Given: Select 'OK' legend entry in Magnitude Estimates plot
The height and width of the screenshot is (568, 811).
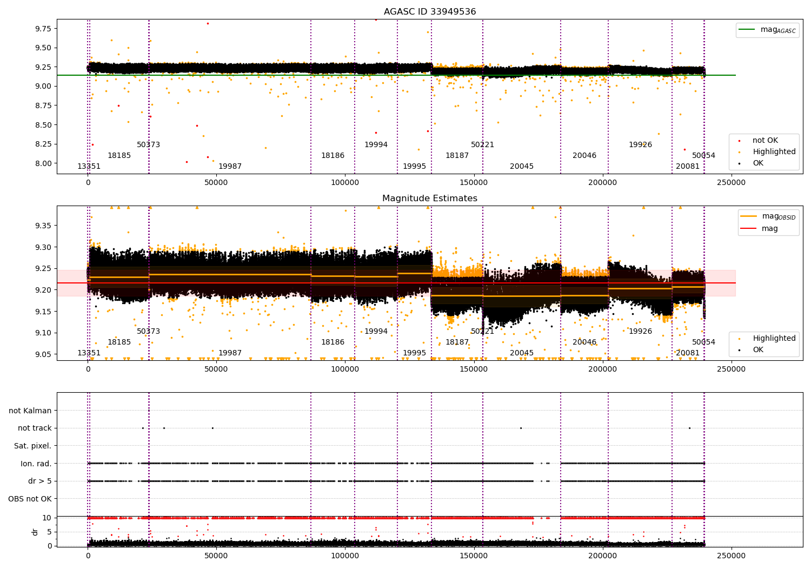Looking at the screenshot, I should click(758, 350).
